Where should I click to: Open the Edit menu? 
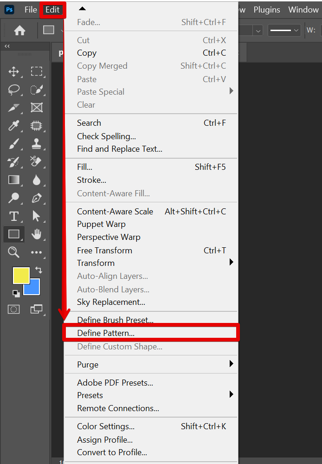[x=53, y=10]
